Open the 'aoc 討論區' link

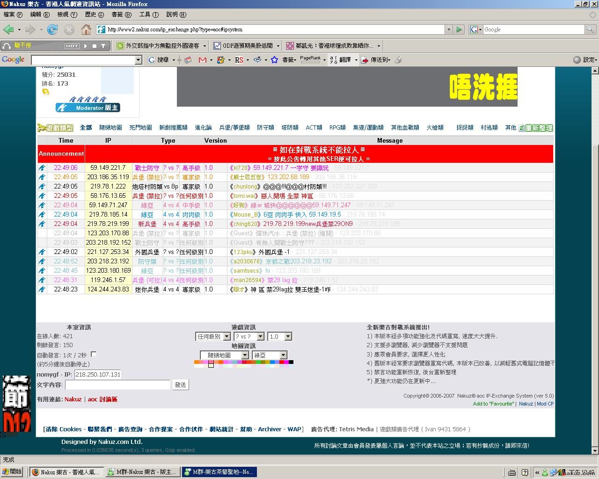pyautogui.click(x=102, y=399)
